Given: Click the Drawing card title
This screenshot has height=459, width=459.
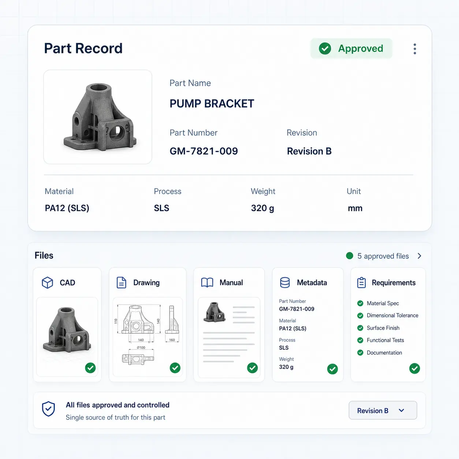Looking at the screenshot, I should coord(146,283).
